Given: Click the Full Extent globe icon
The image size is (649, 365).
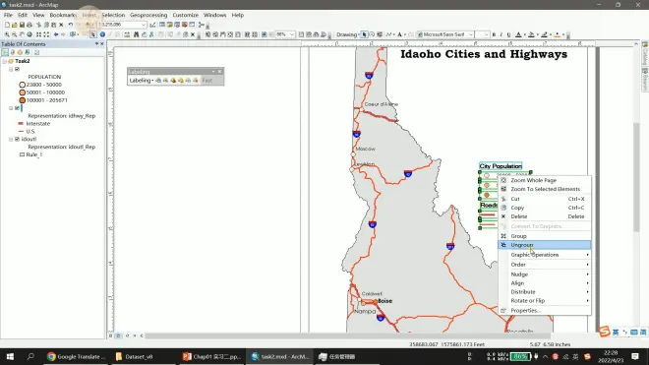Looking at the screenshot, I should click(x=29, y=34).
